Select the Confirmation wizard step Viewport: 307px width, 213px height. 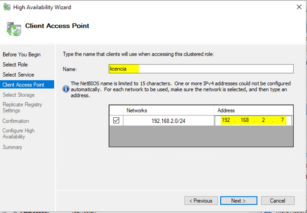(16, 121)
